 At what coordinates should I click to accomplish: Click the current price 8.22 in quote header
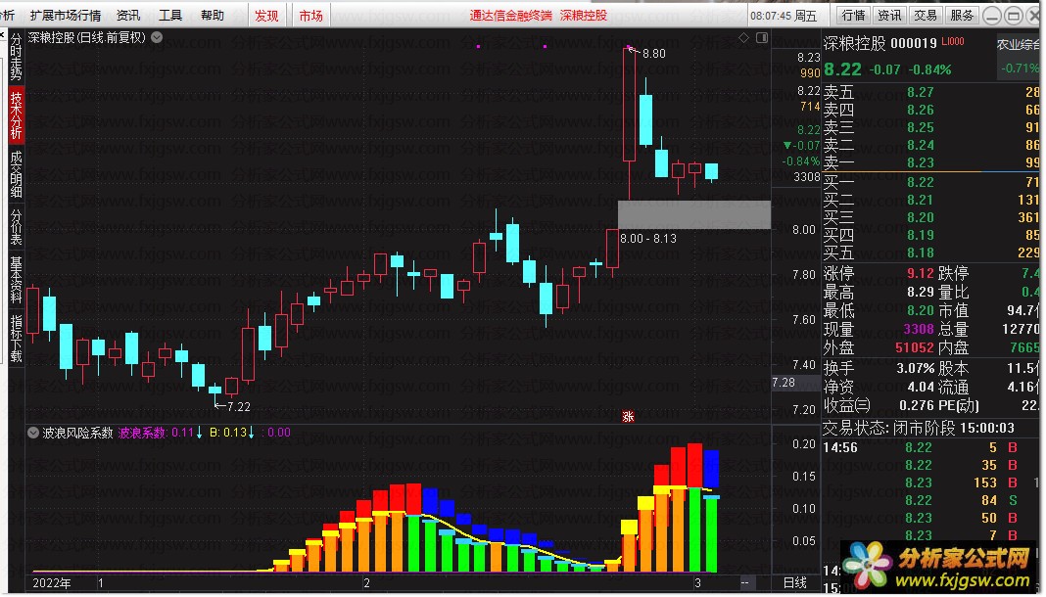point(842,69)
